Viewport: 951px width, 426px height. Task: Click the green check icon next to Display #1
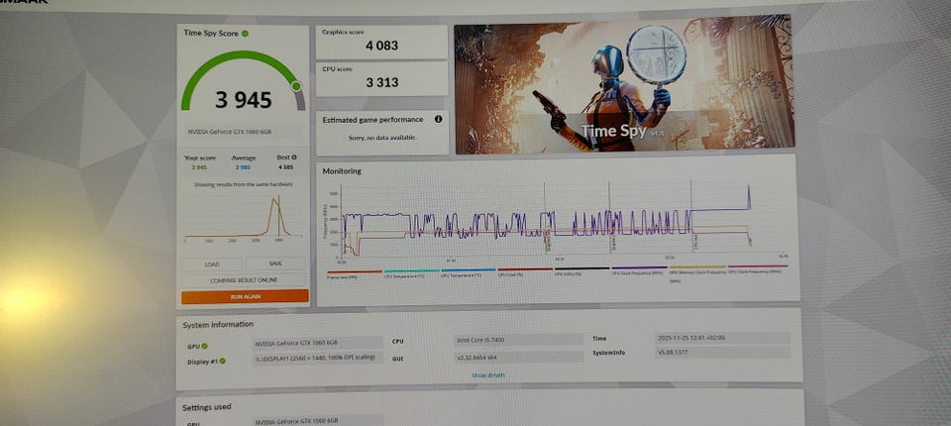[x=223, y=361]
